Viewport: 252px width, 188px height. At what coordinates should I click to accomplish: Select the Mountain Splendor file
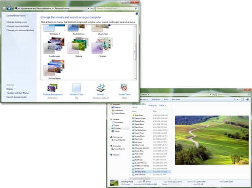click(141, 148)
